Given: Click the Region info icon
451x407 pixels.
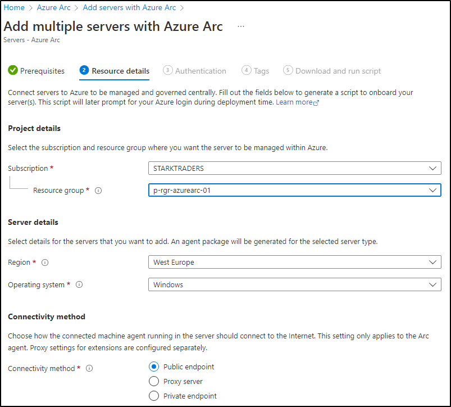Looking at the screenshot, I should [45, 263].
